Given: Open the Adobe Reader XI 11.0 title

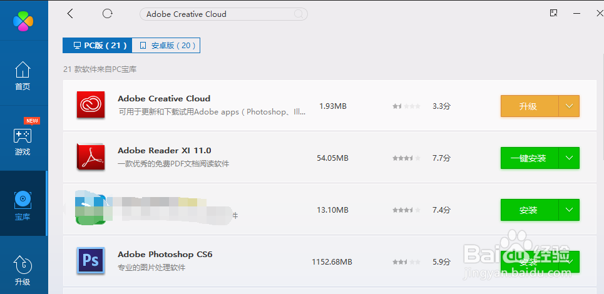Looking at the screenshot, I should tap(165, 151).
